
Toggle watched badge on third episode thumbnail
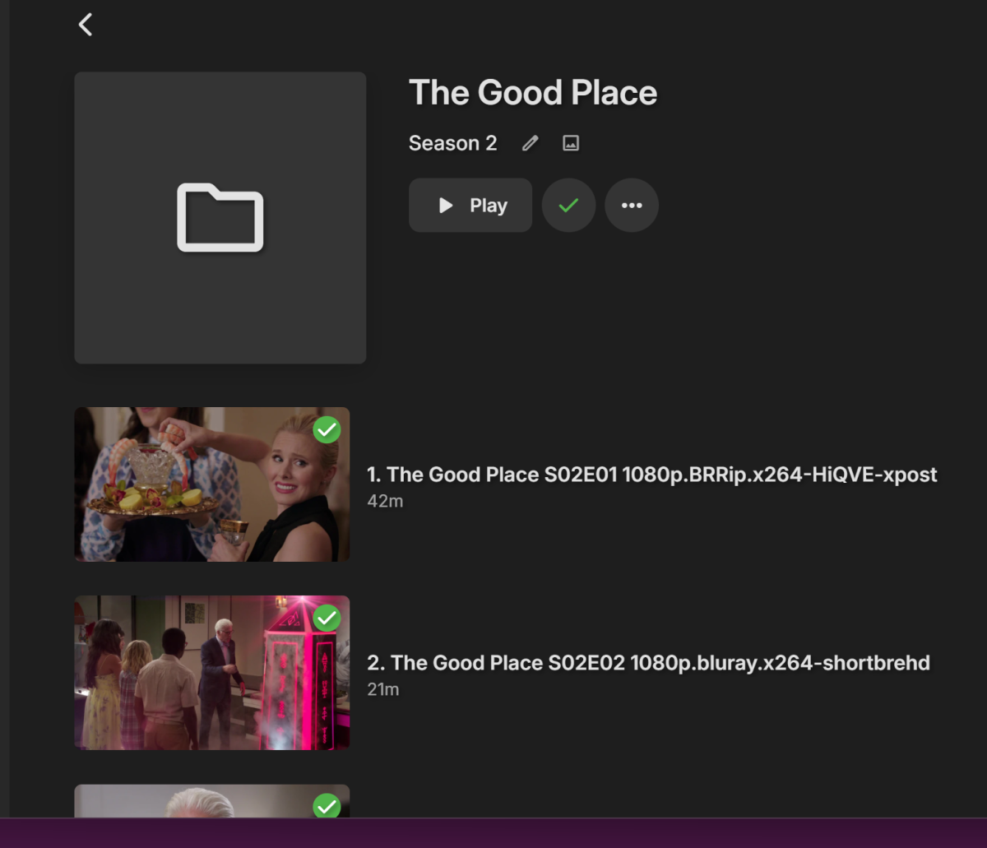pos(327,806)
